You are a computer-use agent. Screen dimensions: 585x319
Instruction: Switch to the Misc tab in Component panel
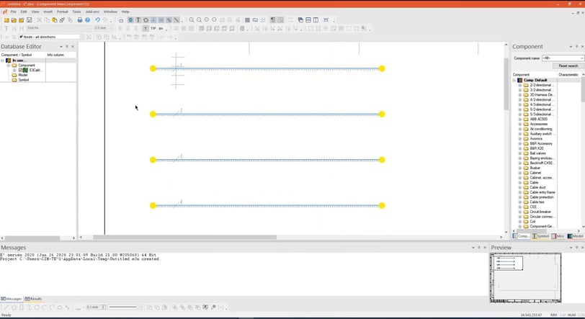558,236
